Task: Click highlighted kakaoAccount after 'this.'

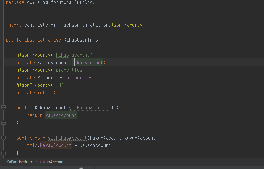Action: point(56,145)
